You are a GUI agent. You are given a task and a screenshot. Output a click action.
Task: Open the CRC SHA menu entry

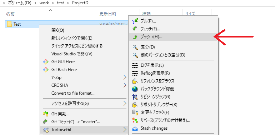(x=83, y=85)
